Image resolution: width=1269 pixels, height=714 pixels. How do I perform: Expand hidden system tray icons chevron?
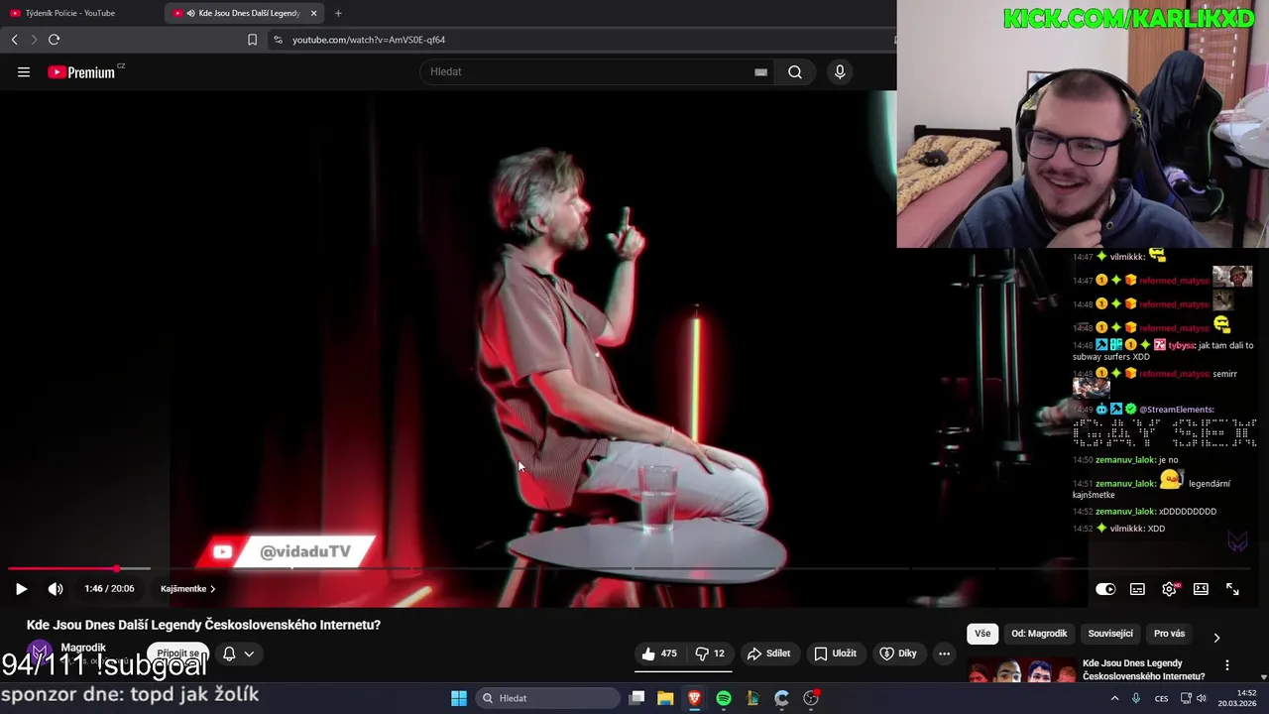(1115, 698)
